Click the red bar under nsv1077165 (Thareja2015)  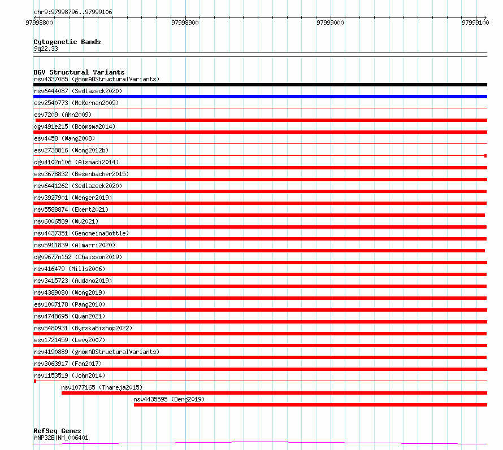click(x=274, y=393)
